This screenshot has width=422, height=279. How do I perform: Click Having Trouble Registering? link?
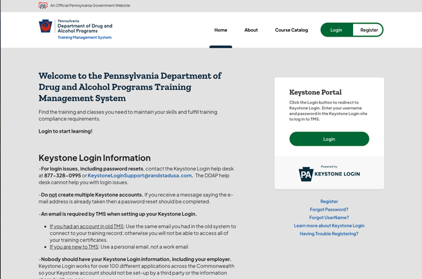pos(329,234)
